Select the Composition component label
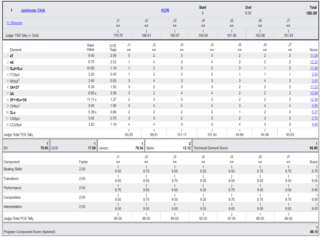The height and width of the screenshot is (237, 320). (12, 197)
